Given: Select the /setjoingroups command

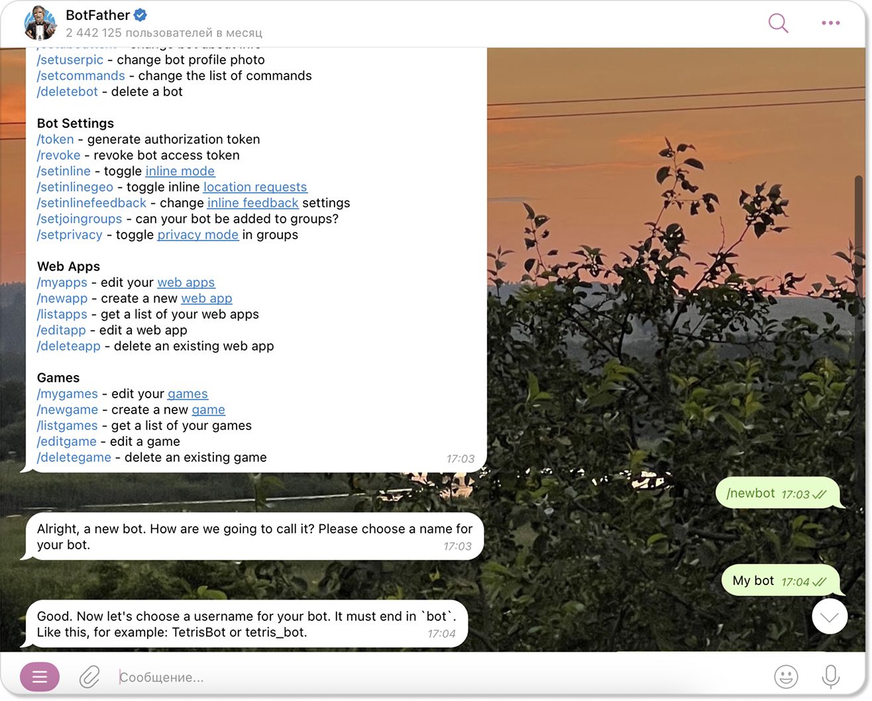Looking at the screenshot, I should click(x=80, y=219).
